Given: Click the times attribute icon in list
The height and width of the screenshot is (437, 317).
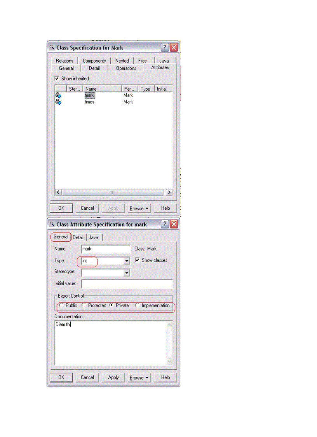Looking at the screenshot, I should (58, 102).
